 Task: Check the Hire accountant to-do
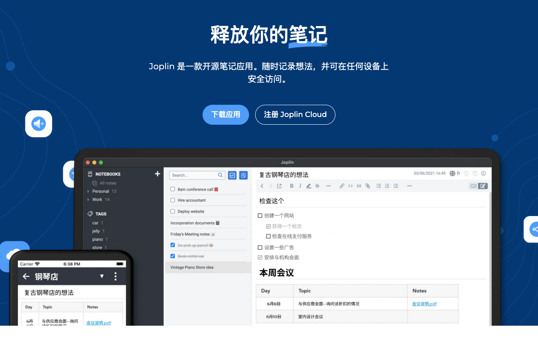173,200
